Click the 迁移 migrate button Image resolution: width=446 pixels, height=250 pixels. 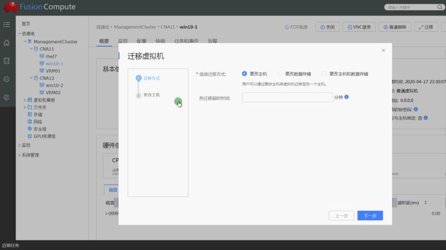pos(426,27)
